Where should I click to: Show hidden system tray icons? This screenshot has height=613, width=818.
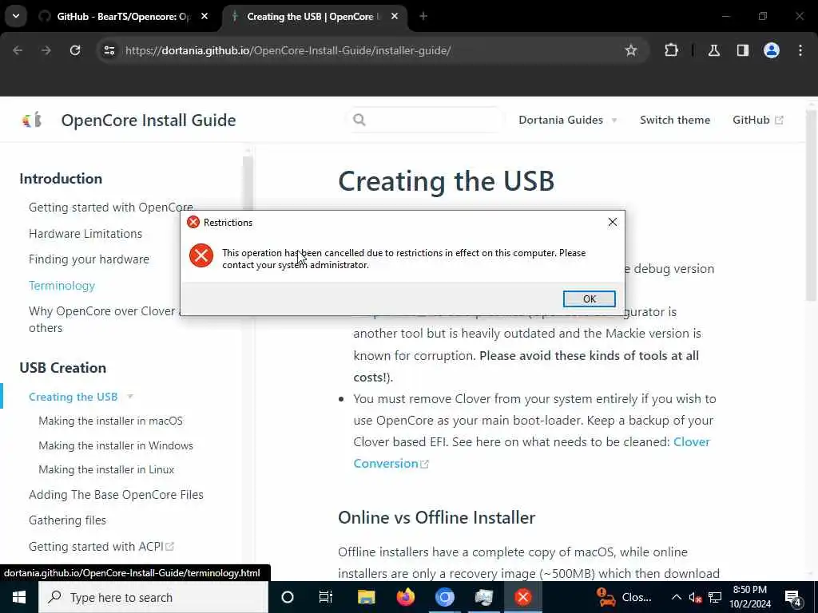(676, 597)
